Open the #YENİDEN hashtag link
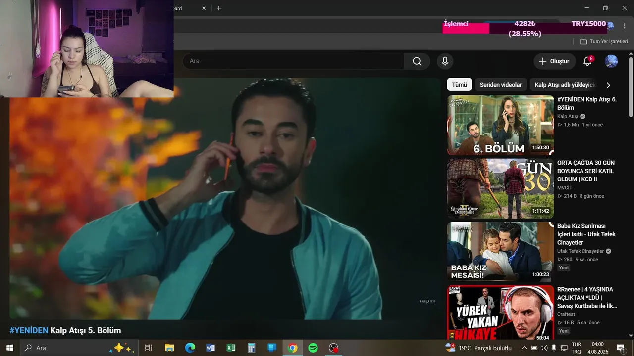Screen dimensions: 634x356 point(29,330)
